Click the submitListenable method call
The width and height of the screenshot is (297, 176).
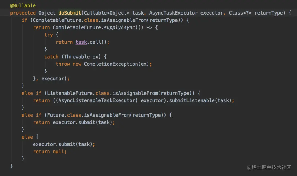point(192,100)
